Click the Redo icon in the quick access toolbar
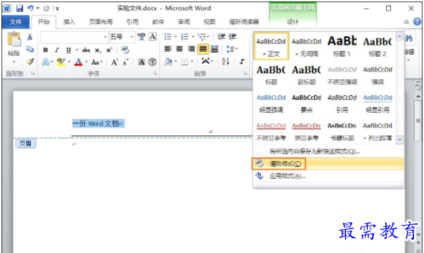 tap(46, 8)
